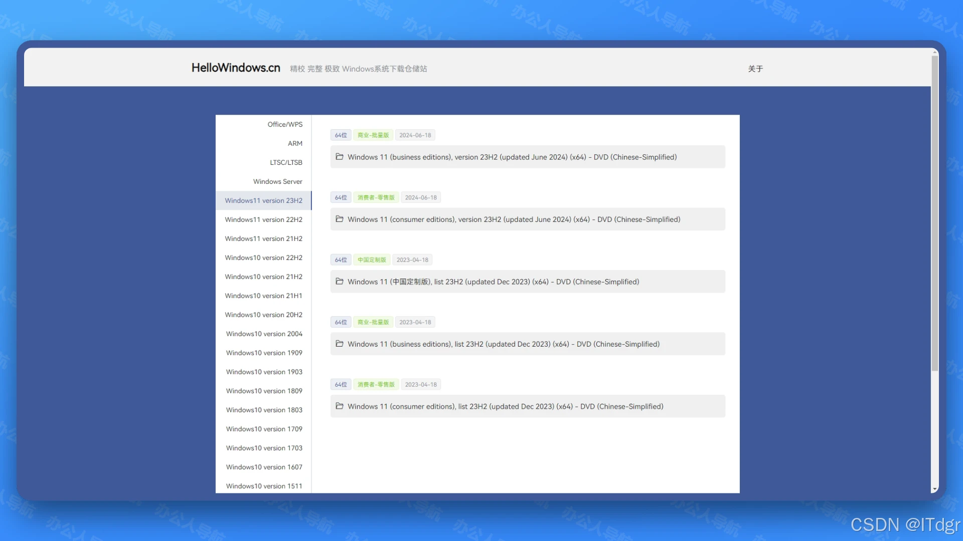The width and height of the screenshot is (963, 541).
Task: Choose Windows10 version 1809
Action: 264,391
